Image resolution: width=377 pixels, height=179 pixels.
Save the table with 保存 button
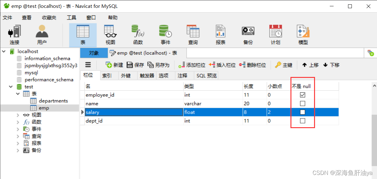[x=135, y=65]
